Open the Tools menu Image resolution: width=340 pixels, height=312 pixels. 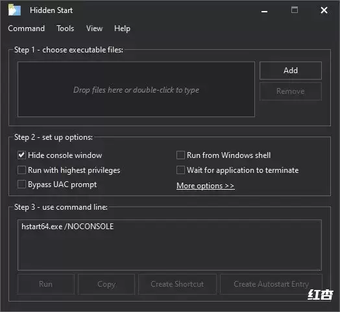pyautogui.click(x=66, y=28)
